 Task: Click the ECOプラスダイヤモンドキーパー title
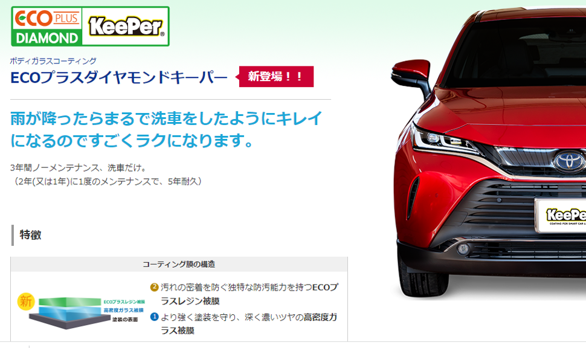click(x=119, y=77)
